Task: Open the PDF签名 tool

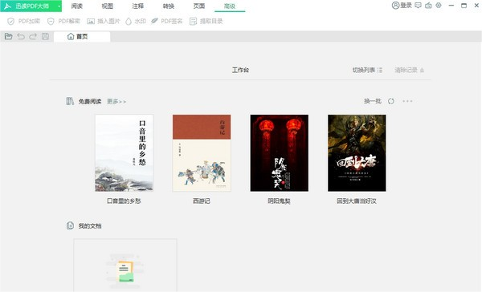Action: tap(167, 21)
